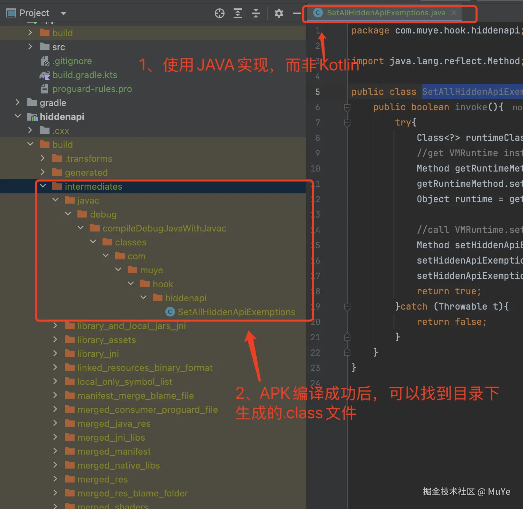This screenshot has height=509, width=523.
Task: Collapse the invoke() method fold at line 6
Action: coord(347,107)
